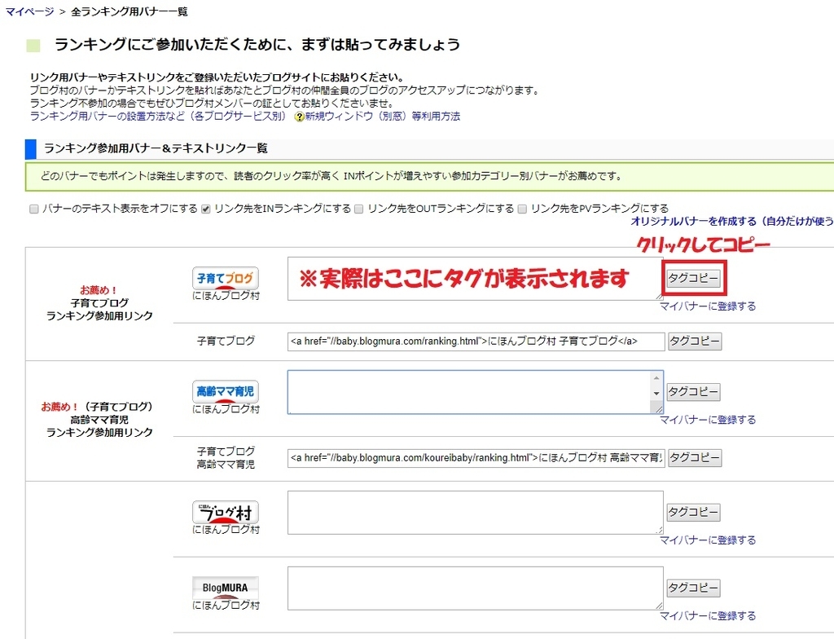The width and height of the screenshot is (834, 639).
Task: Click マイバナーに登録する under 高齢ママ育児 banner
Action: (x=708, y=420)
